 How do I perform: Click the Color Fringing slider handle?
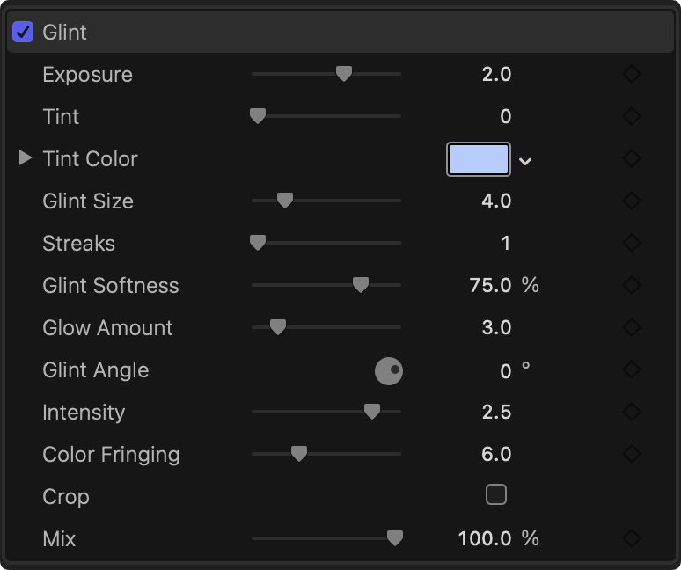point(299,454)
